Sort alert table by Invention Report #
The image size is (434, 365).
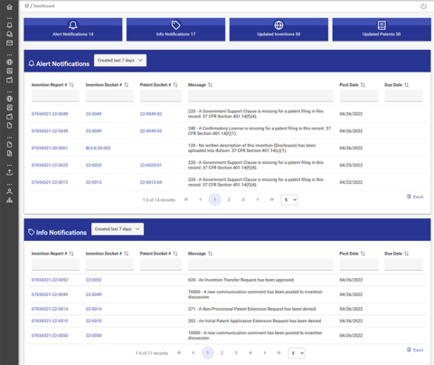tap(71, 85)
